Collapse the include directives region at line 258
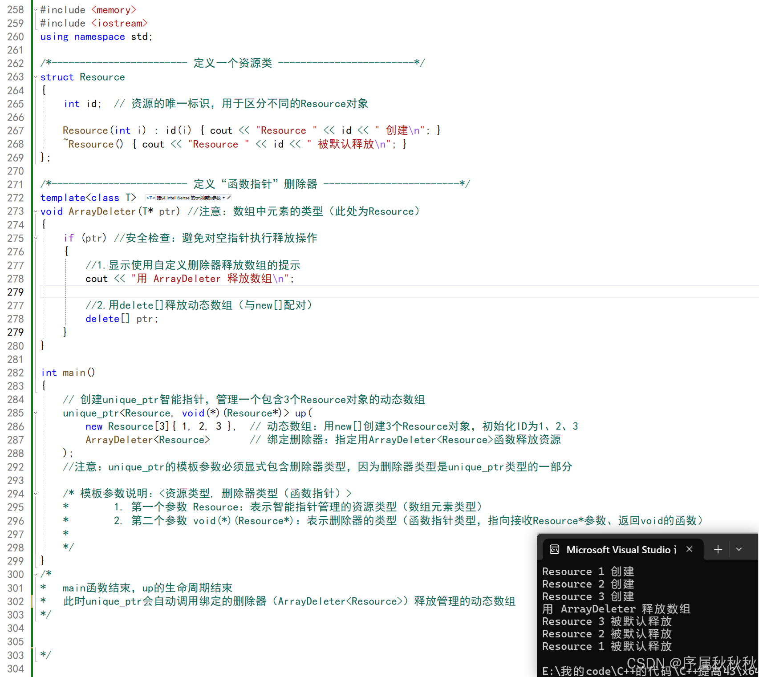 pos(36,9)
